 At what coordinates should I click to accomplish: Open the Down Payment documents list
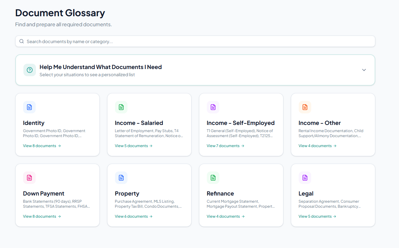(42, 216)
